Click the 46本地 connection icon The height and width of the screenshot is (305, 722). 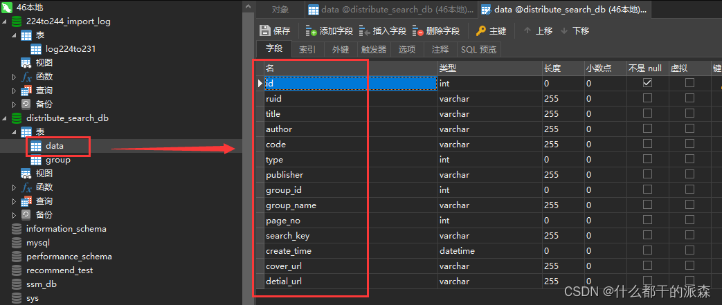click(x=7, y=8)
